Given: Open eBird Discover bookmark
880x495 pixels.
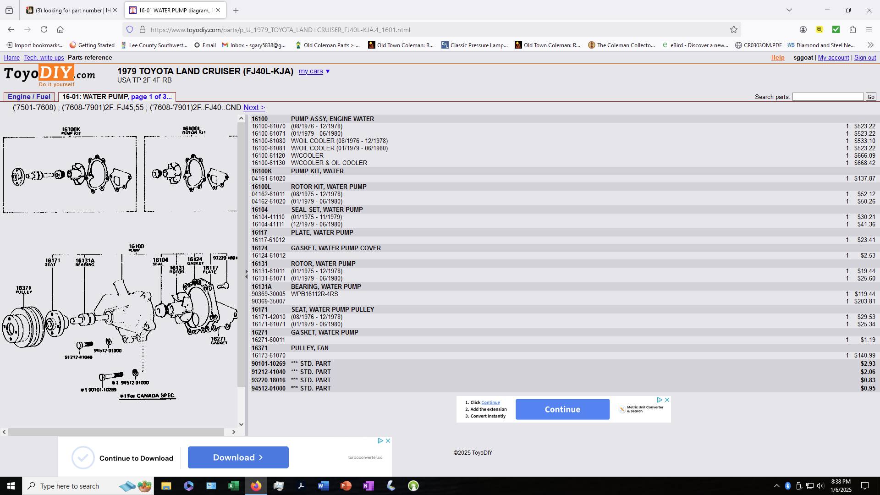Looking at the screenshot, I should pos(695,45).
